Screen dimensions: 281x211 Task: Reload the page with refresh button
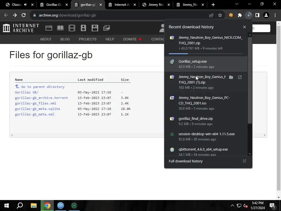24,15
